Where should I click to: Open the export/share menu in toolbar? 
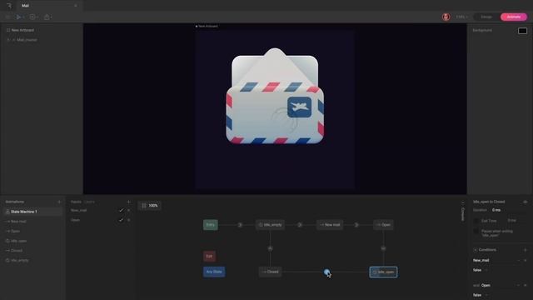pyautogui.click(x=48, y=17)
